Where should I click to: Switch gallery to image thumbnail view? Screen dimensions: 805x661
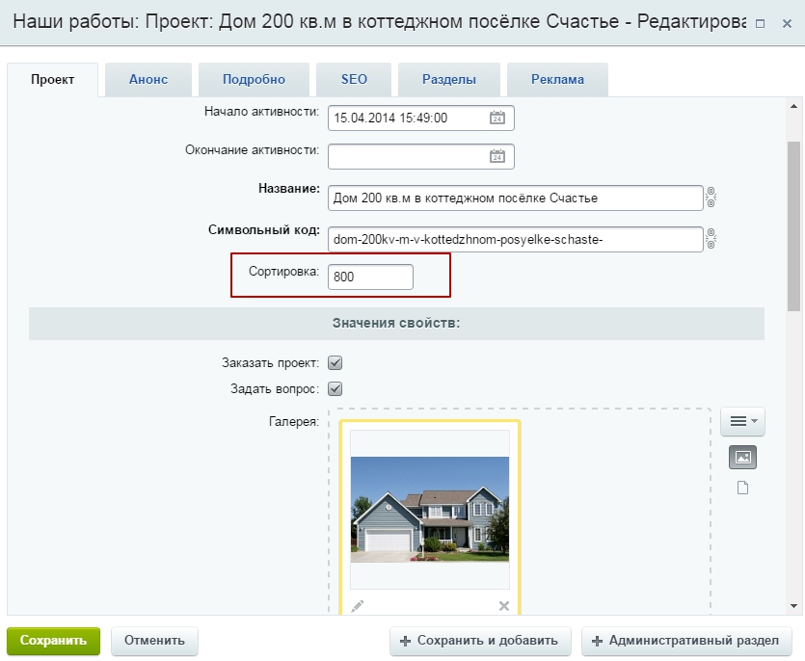742,458
